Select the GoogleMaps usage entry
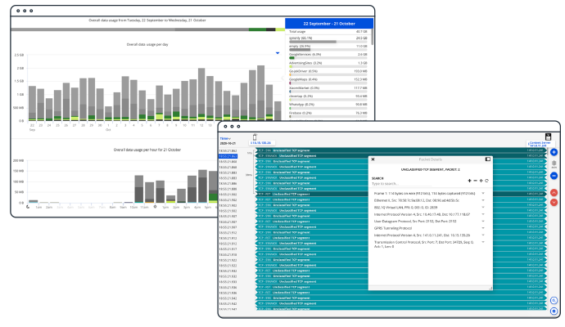 coord(328,81)
